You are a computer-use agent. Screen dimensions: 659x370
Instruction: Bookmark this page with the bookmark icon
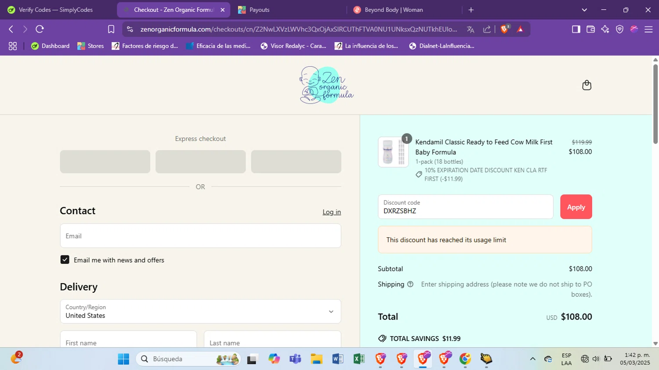(111, 29)
